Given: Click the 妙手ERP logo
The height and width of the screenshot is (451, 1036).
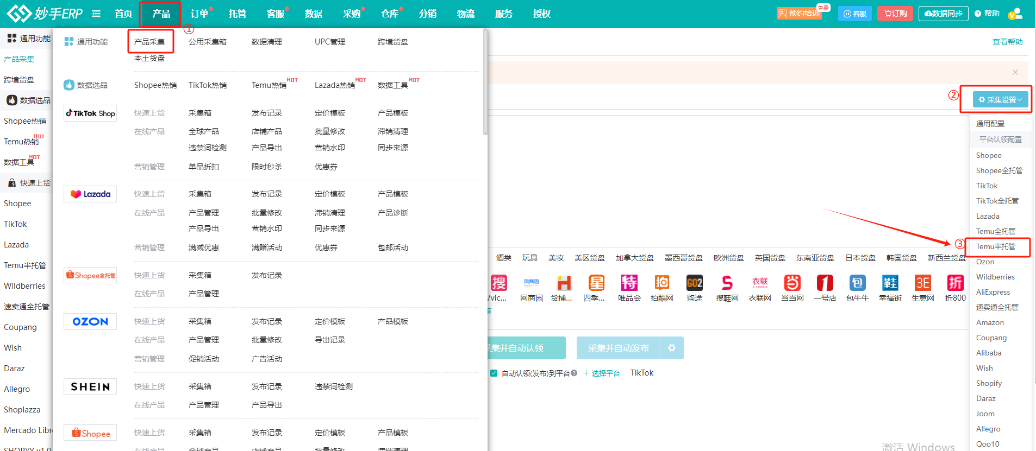Looking at the screenshot, I should [45, 13].
